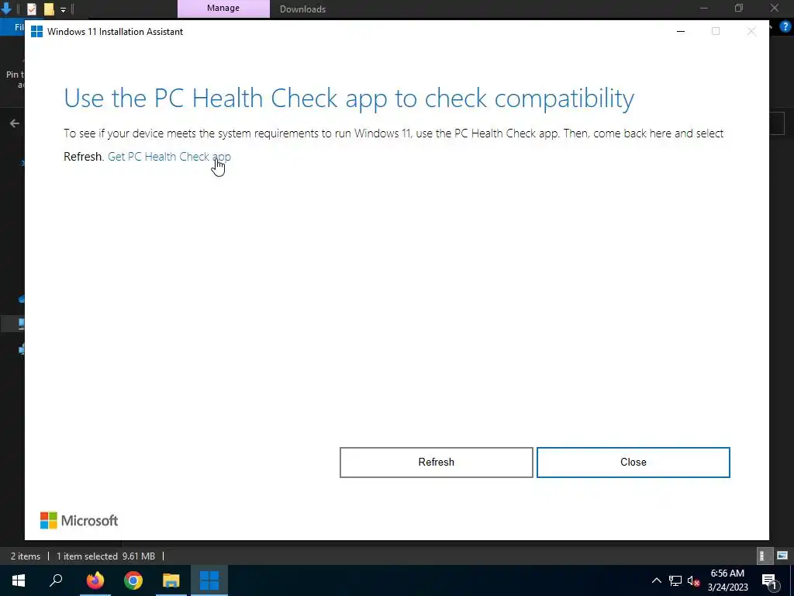Switch to the Manage tab in File Explorer
This screenshot has width=794, height=596.
[223, 9]
